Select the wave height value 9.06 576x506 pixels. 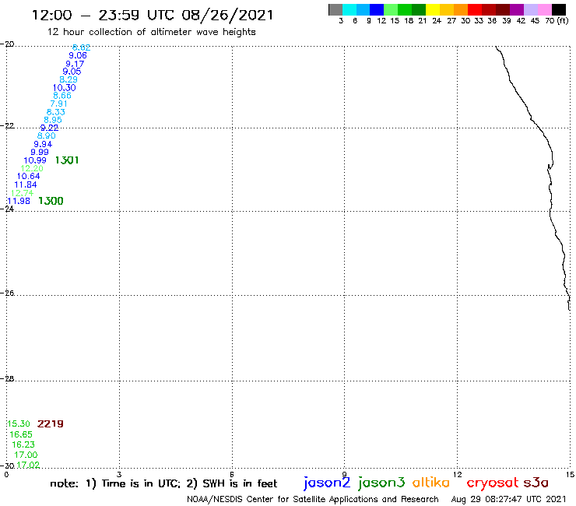[78, 55]
